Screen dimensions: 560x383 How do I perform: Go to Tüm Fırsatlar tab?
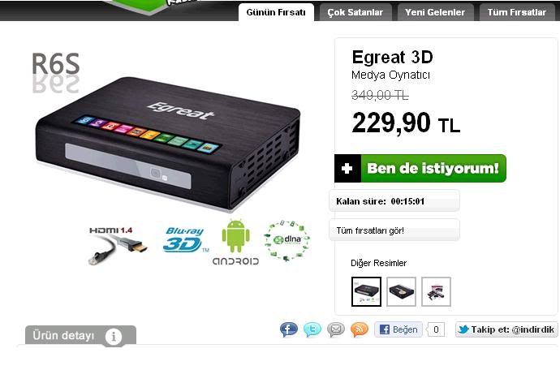click(x=517, y=12)
